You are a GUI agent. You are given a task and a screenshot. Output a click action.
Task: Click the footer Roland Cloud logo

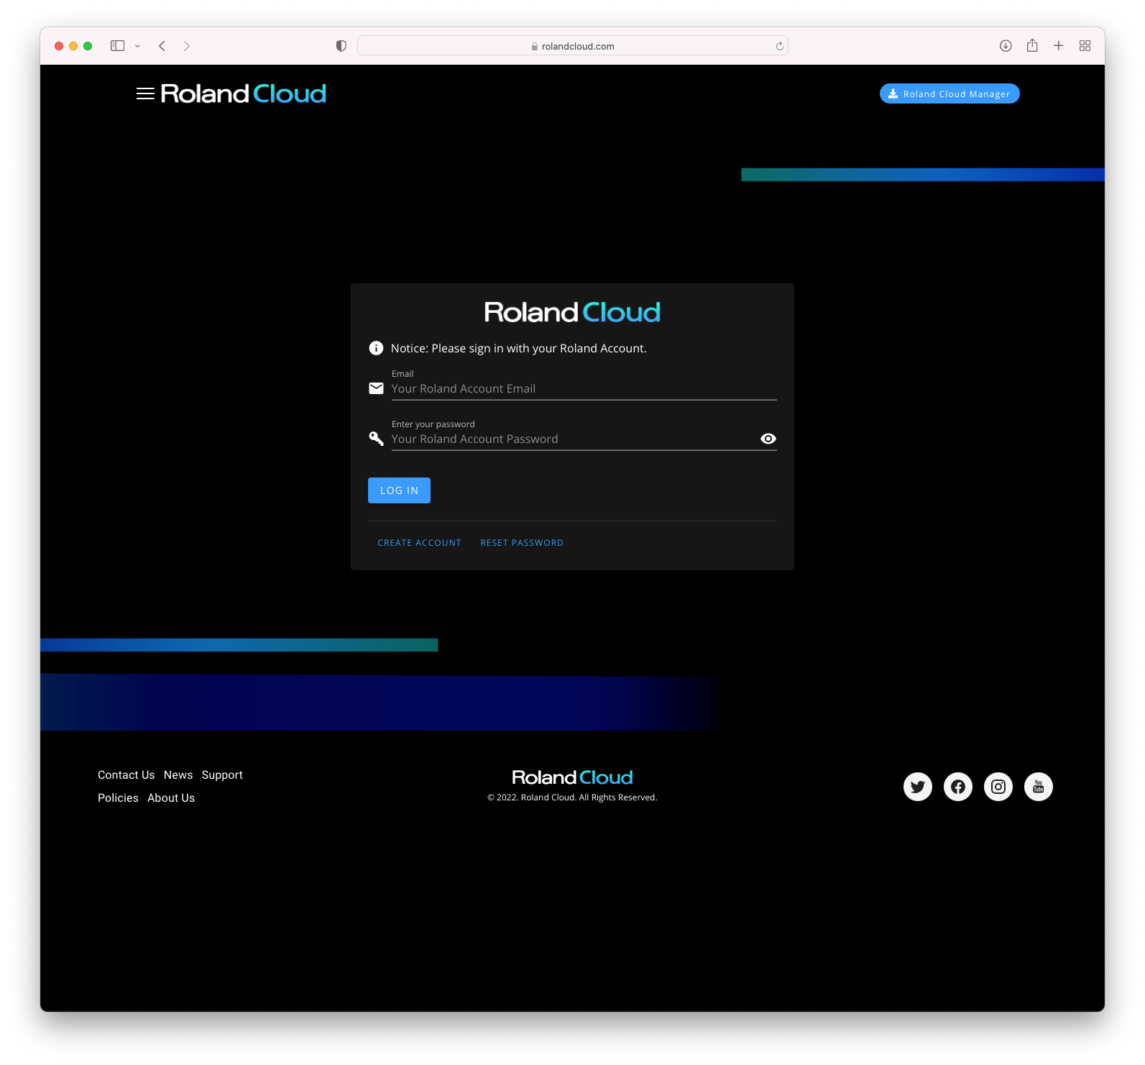pos(572,777)
